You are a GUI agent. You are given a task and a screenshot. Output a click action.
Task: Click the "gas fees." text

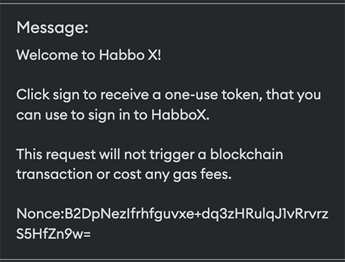[x=202, y=175]
